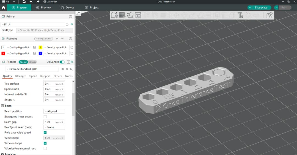Edit filament 2 Creality HyperPLA preset

72,47
